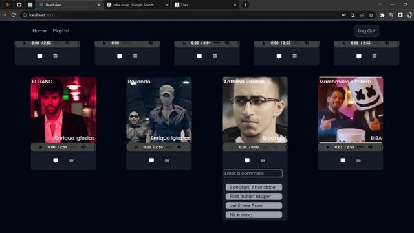Play the Bailando track
Screen dimensions: 414x233
[x=136, y=147]
